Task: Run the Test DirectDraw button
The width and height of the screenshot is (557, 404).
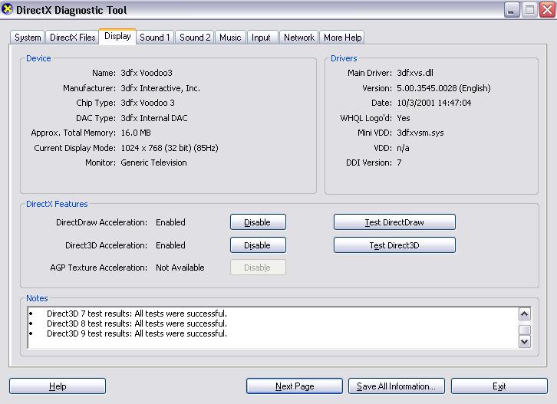Action: click(x=394, y=222)
